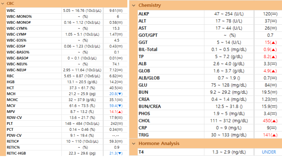Image resolution: width=282 pixels, height=157 pixels.
Task: Collapse the Hormone Analysis section chevron
Action: (134, 144)
